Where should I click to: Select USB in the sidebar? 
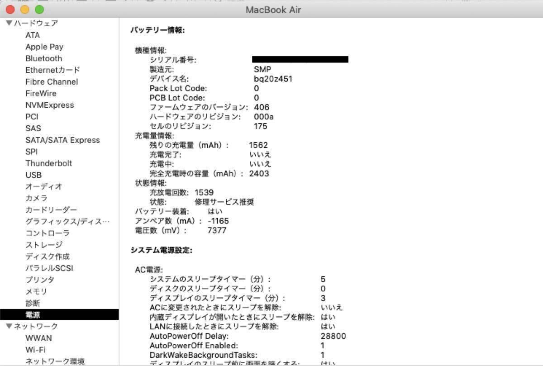coord(33,175)
